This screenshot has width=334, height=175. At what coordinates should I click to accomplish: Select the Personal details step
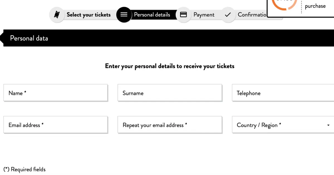click(152, 15)
